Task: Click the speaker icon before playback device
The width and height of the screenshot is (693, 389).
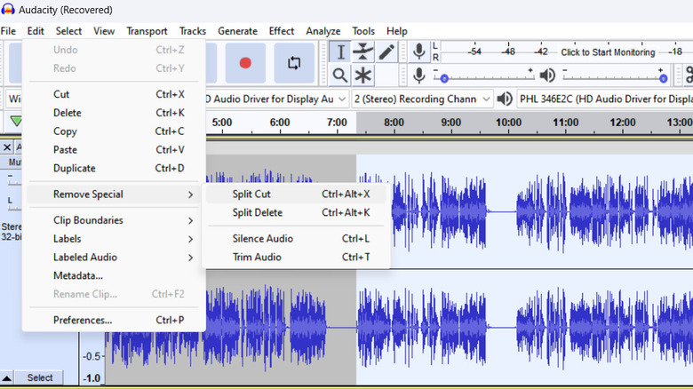Action: click(505, 99)
